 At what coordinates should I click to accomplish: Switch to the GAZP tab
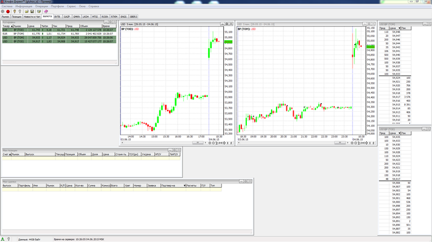pyautogui.click(x=67, y=17)
